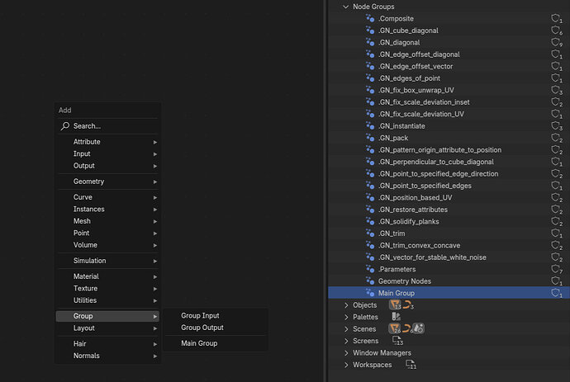Viewport: 570px width, 382px height.
Task: Select .GN_edge_offset_vector row
Action: 449,66
